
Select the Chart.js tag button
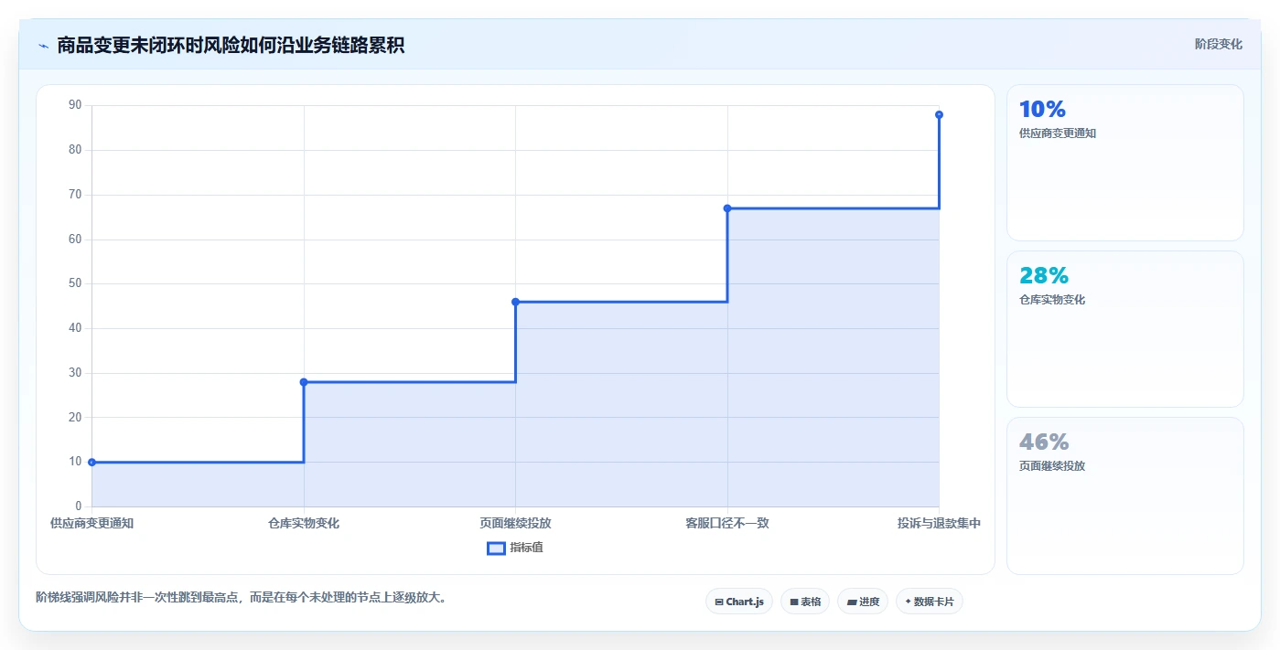(x=739, y=602)
